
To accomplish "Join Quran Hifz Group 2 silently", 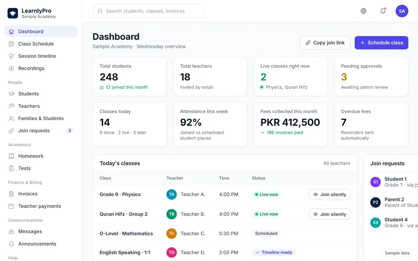I will [330, 214].
